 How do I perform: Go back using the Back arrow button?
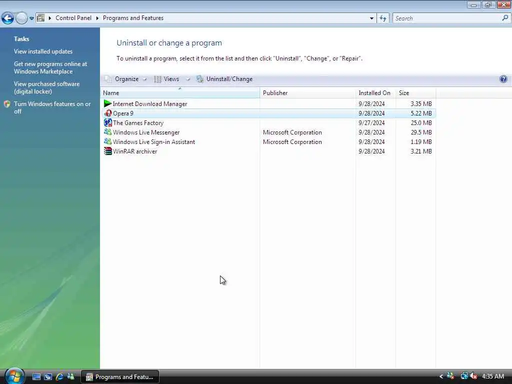[8, 18]
